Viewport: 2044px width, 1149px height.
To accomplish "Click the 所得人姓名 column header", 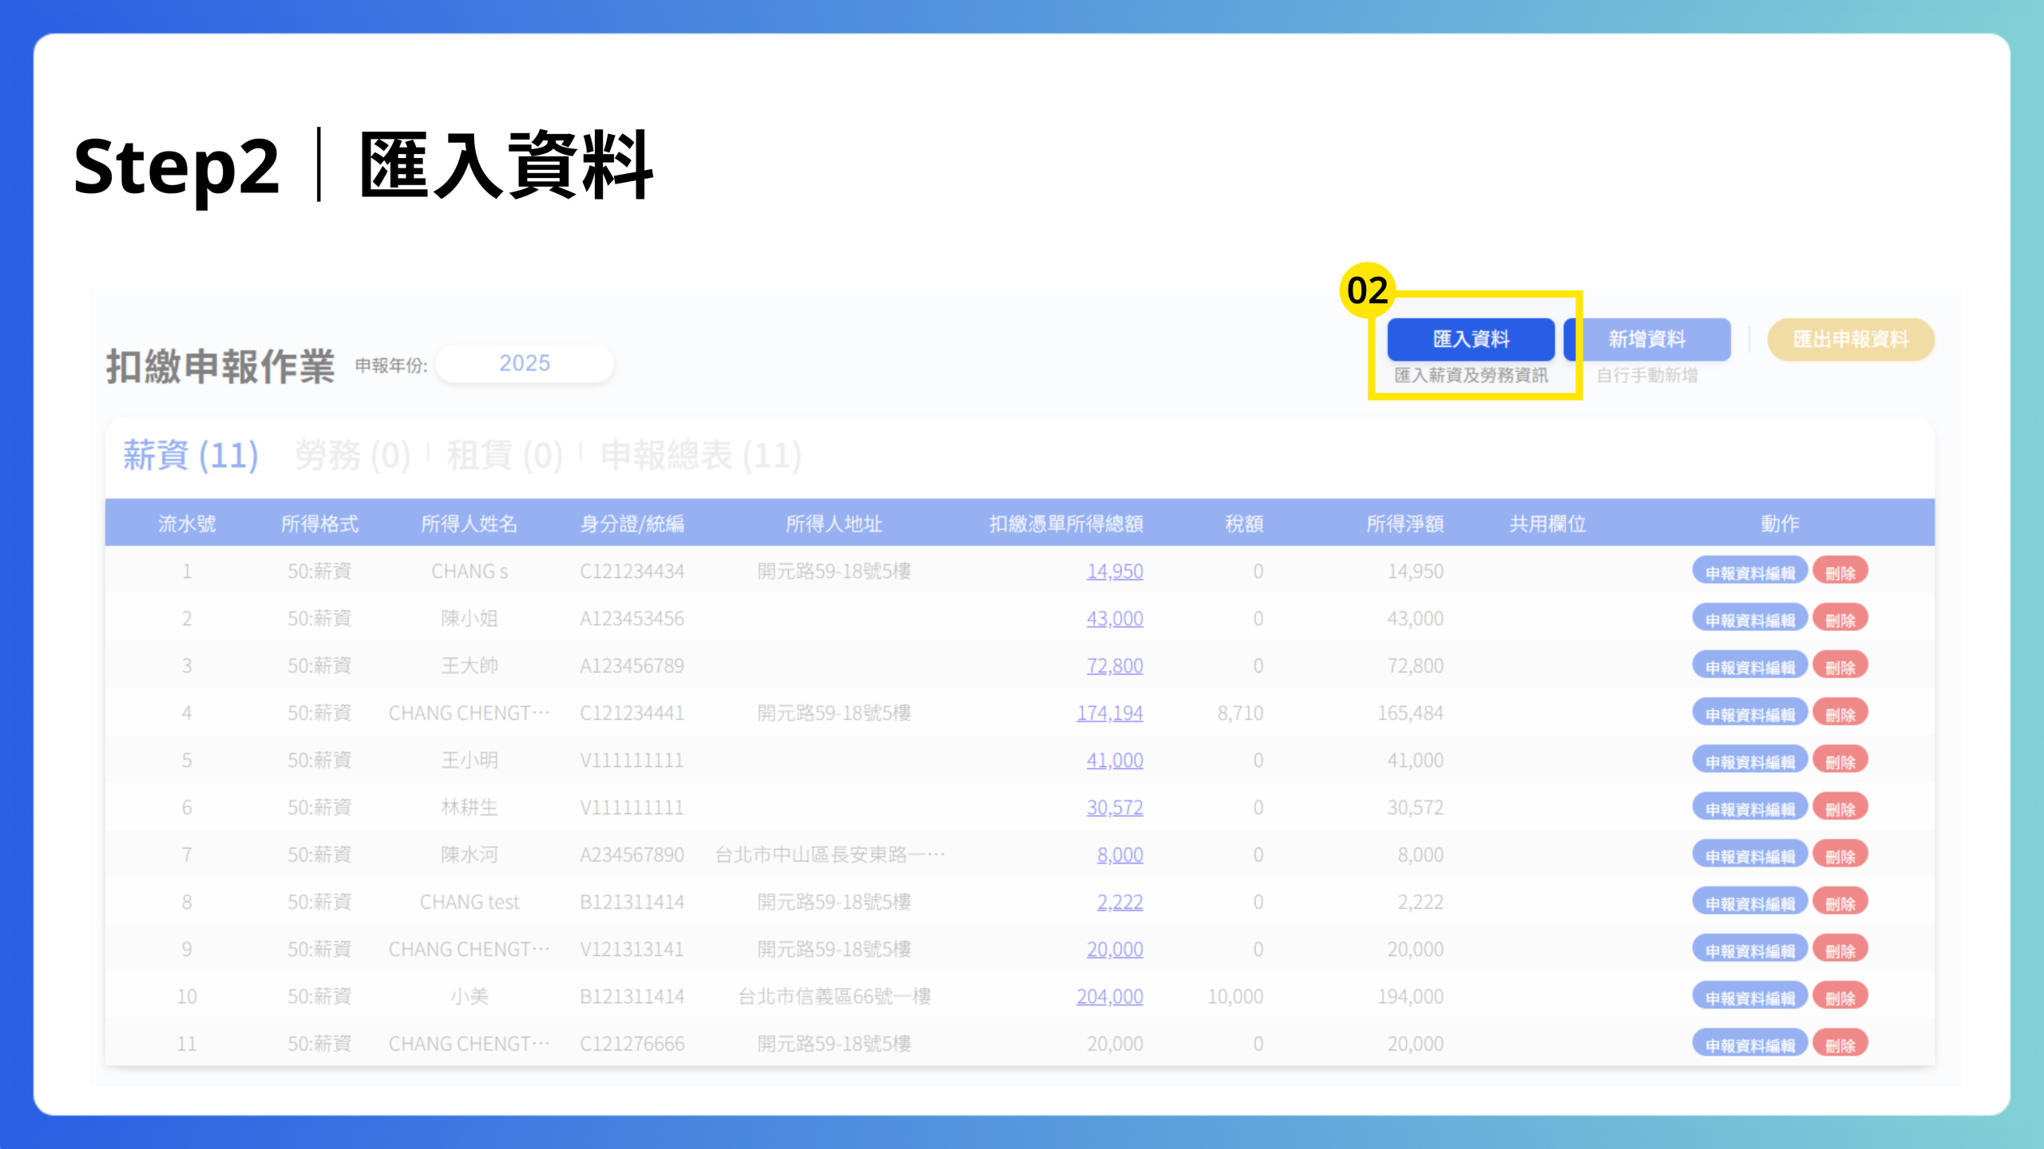I will coord(469,523).
